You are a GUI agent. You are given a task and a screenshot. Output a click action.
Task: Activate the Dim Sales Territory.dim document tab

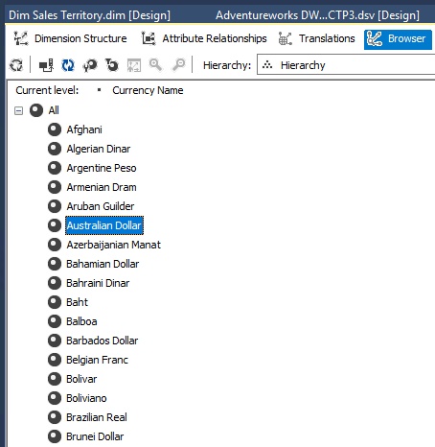[x=89, y=15]
